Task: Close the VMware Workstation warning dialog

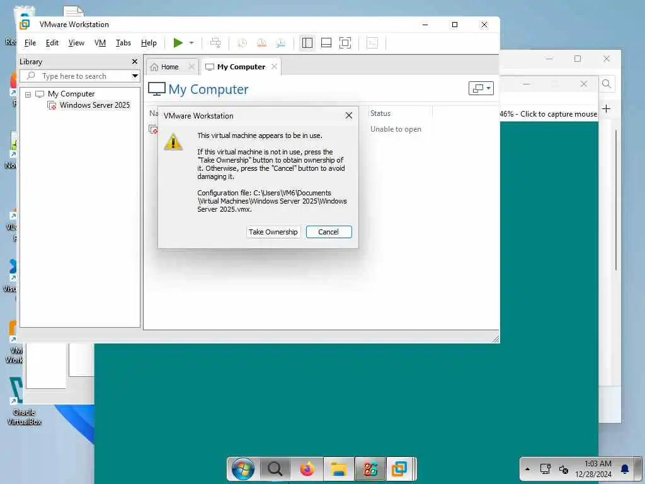Action: click(349, 116)
